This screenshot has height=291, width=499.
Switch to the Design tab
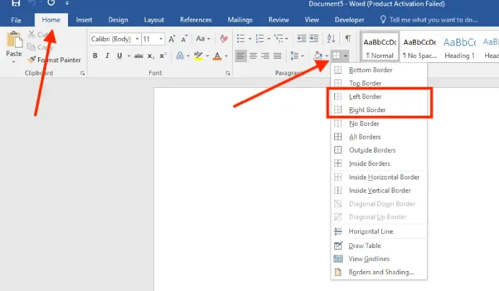[118, 20]
